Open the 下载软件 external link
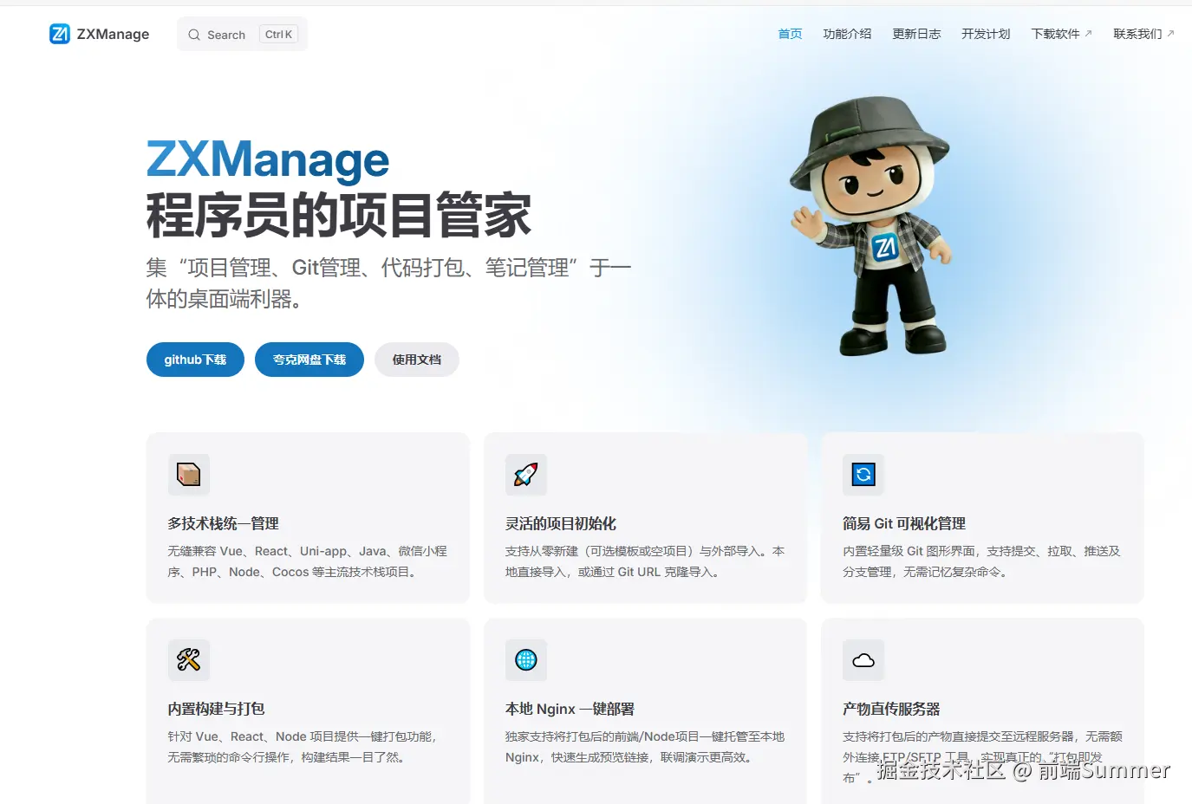This screenshot has width=1192, height=804. [x=1056, y=34]
